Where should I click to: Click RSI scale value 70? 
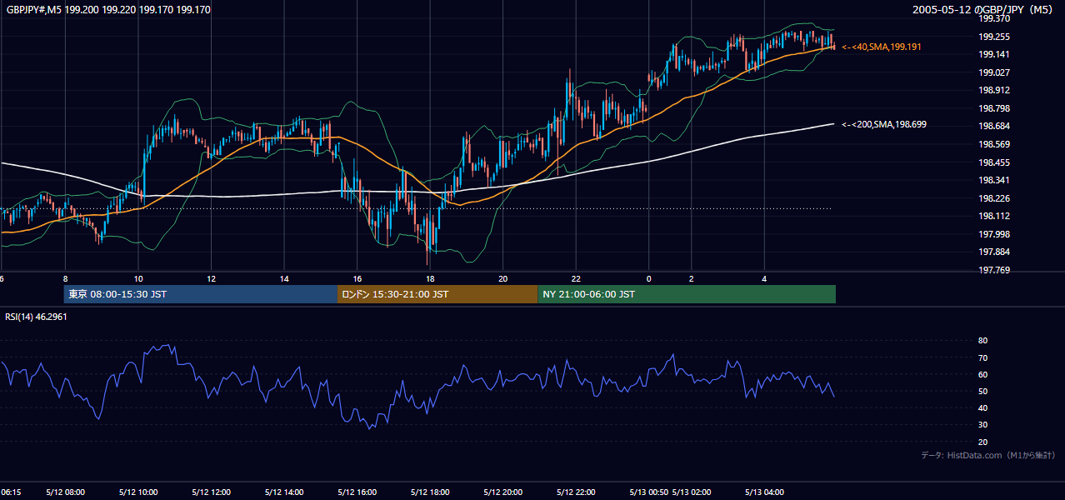tap(982, 357)
